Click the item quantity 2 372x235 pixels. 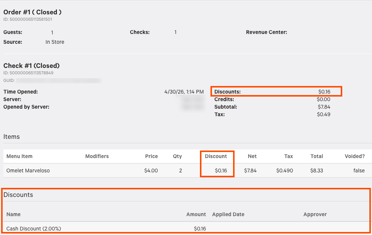pos(181,170)
